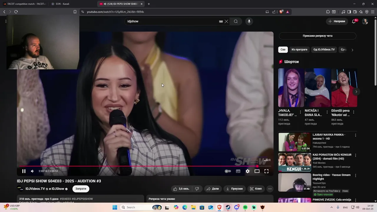The height and width of the screenshot is (212, 377).
Task: Mute the video volume
Action: (32, 171)
